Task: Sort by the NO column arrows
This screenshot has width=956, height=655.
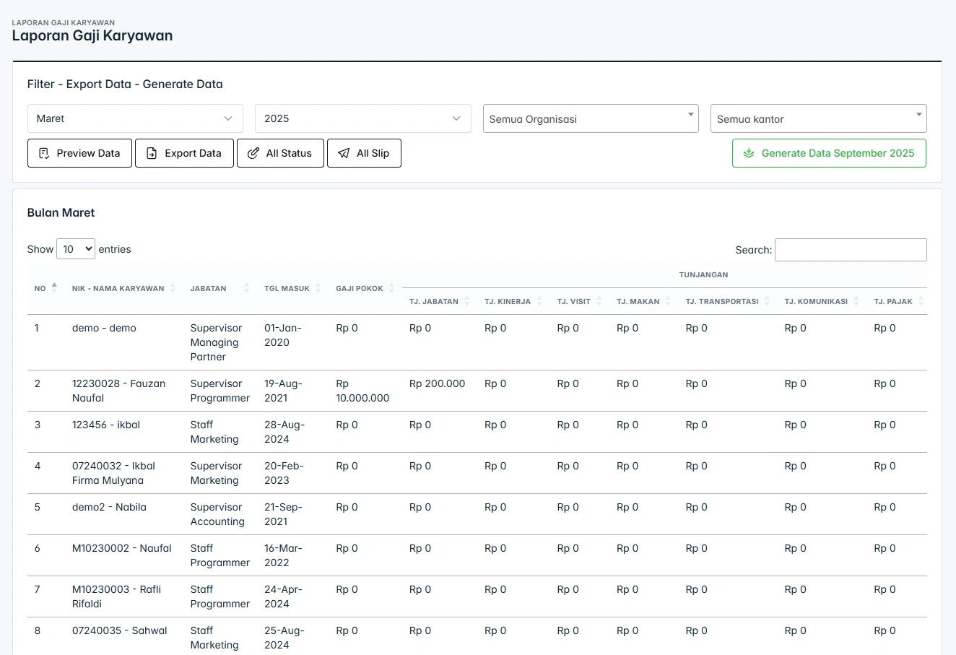Action: pyautogui.click(x=54, y=288)
